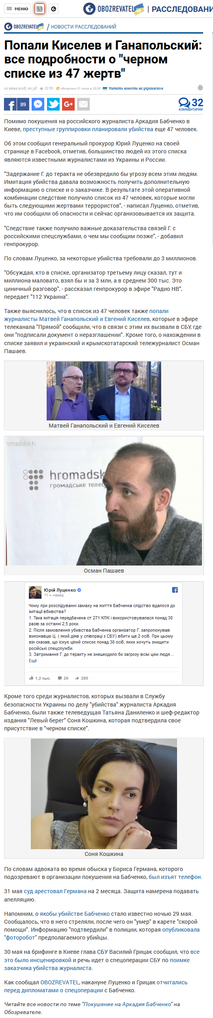Viewport: 213px width, 1018px height.
Task: Share the article on Twitter
Action: pyautogui.click(x=53, y=104)
